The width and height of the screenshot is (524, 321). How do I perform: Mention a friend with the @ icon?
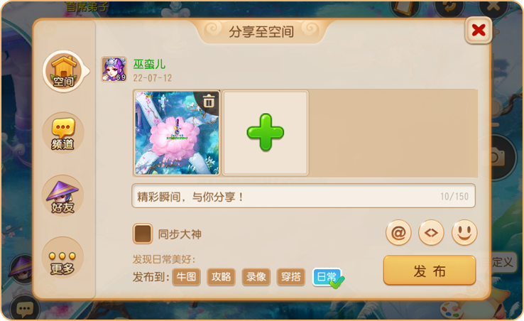coord(398,233)
